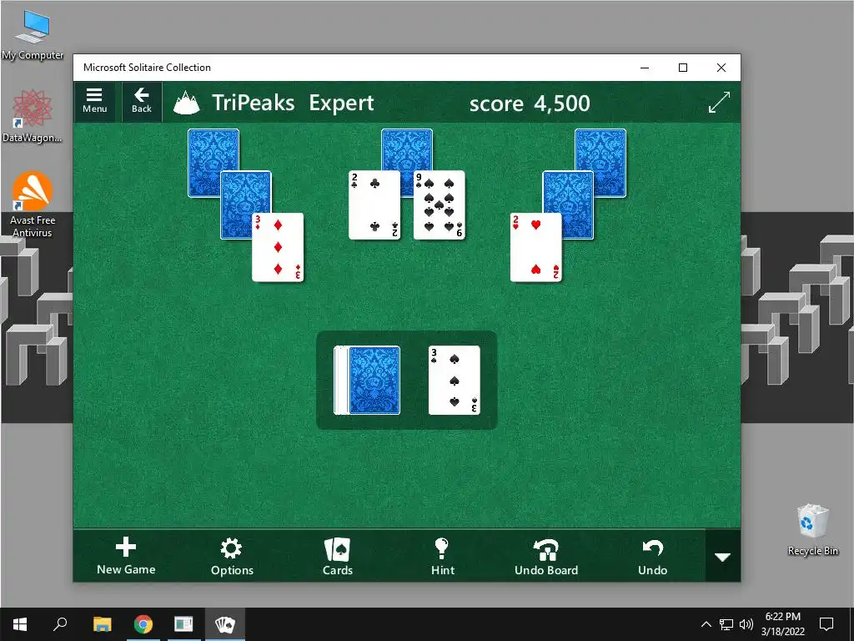Click Solitaire Collection taskbar icon
The image size is (854, 641).
pos(225,624)
